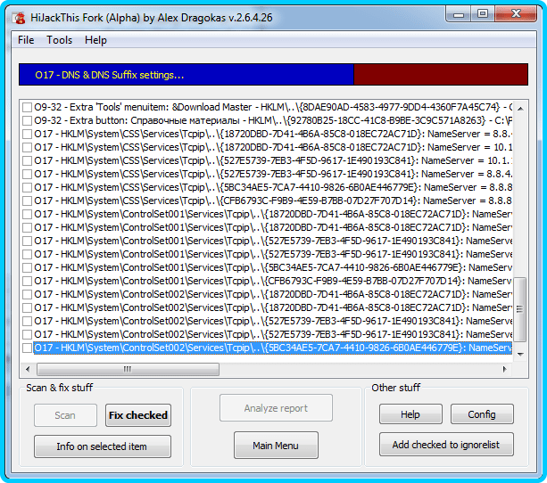Click the vertical scrollbar thumb
The image size is (547, 483).
point(520,309)
